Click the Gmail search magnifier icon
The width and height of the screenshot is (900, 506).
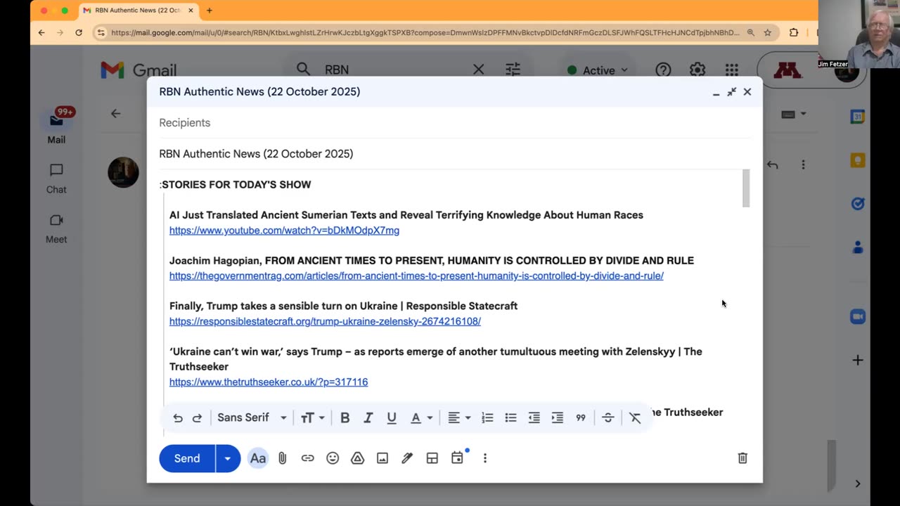pos(303,69)
